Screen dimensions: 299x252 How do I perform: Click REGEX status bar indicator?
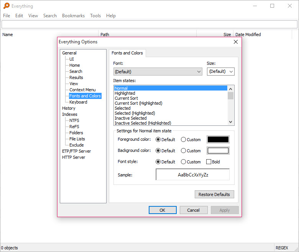point(282,248)
